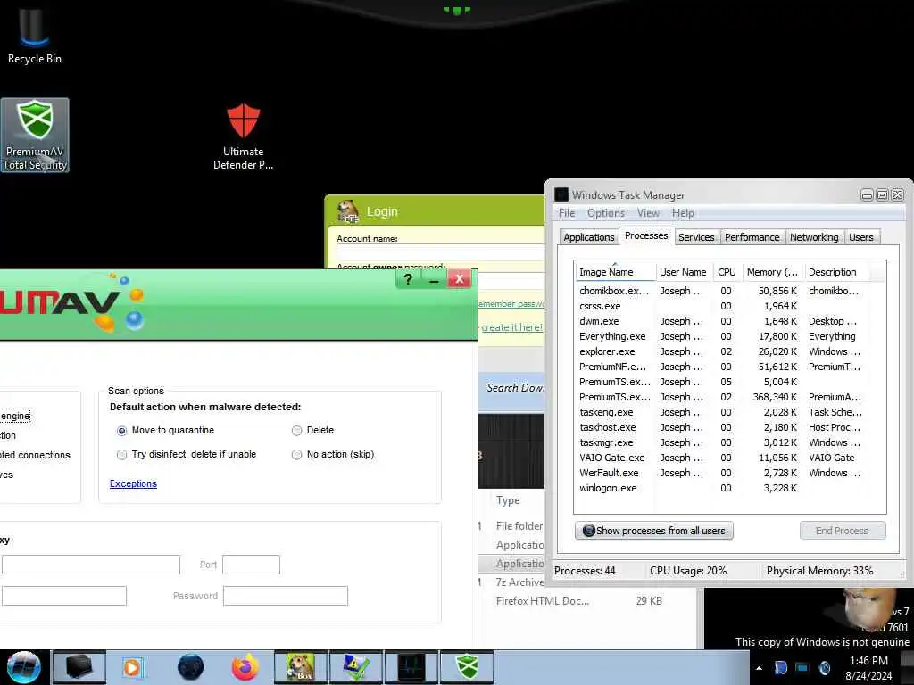914x685 pixels.
Task: Switch to the ChomikBox hamster taskbar icon
Action: [301, 667]
